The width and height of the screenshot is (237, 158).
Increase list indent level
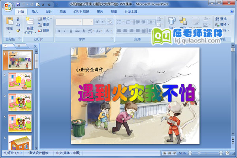pos(143,22)
